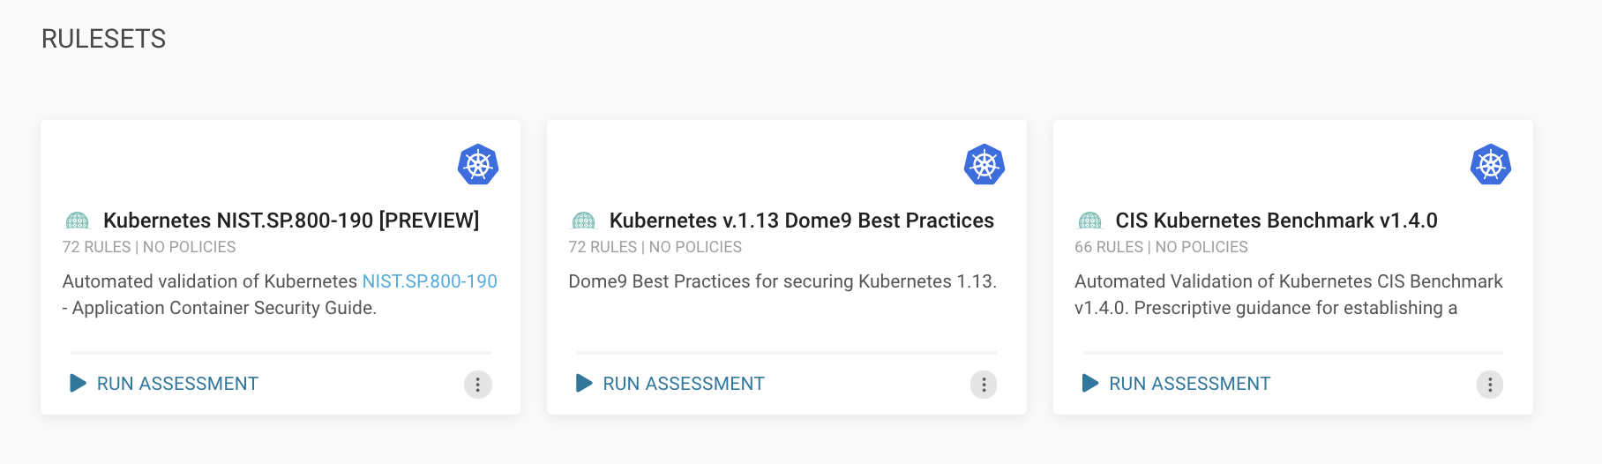Click play arrow icon on Dome9 Best Practices card
This screenshot has width=1602, height=464.
[584, 383]
